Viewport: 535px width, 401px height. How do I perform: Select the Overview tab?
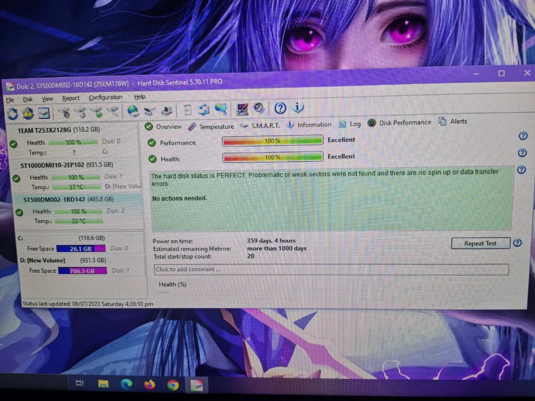[163, 127]
